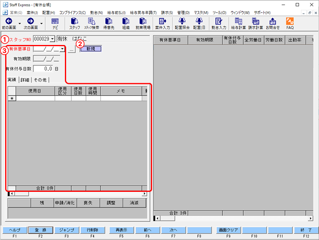Viewport: 319px width, 240px height.
Task: Go forward with 次の画面 arrow icon
Action: pos(31,23)
